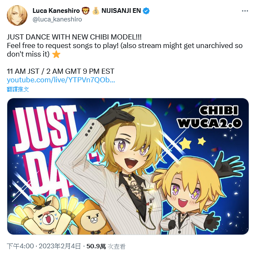This screenshot has width=256, height=256.
Task: Click the NIJISANJI EN text in the name
Action: coord(121,11)
